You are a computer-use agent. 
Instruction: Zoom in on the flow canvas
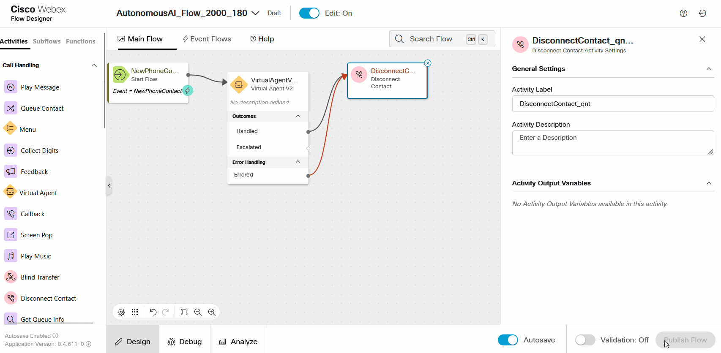click(x=212, y=312)
